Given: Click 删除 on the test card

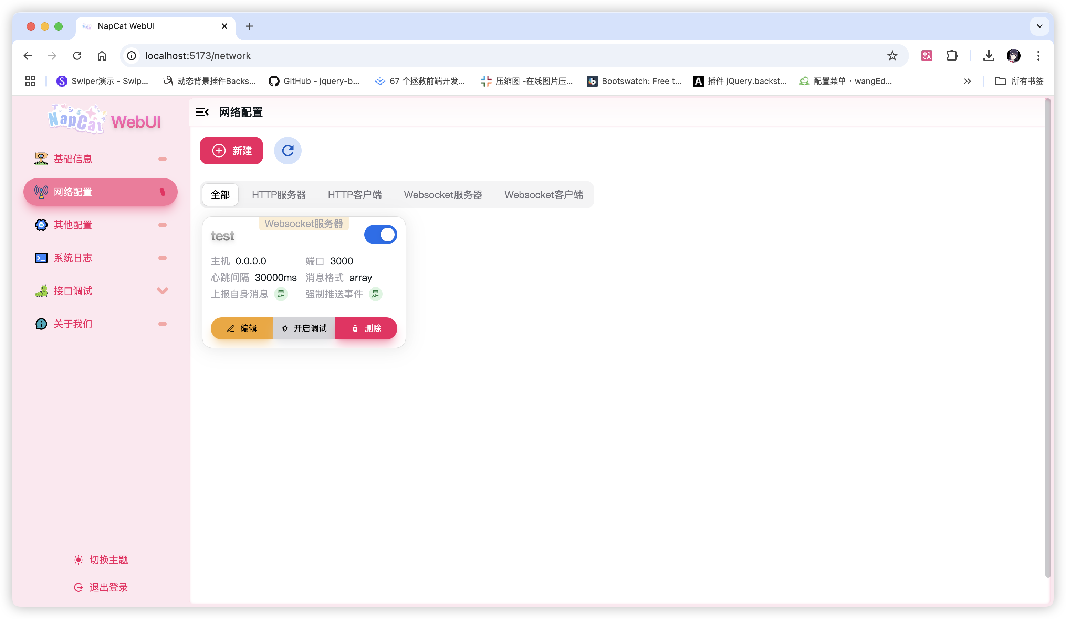Looking at the screenshot, I should pyautogui.click(x=366, y=328).
